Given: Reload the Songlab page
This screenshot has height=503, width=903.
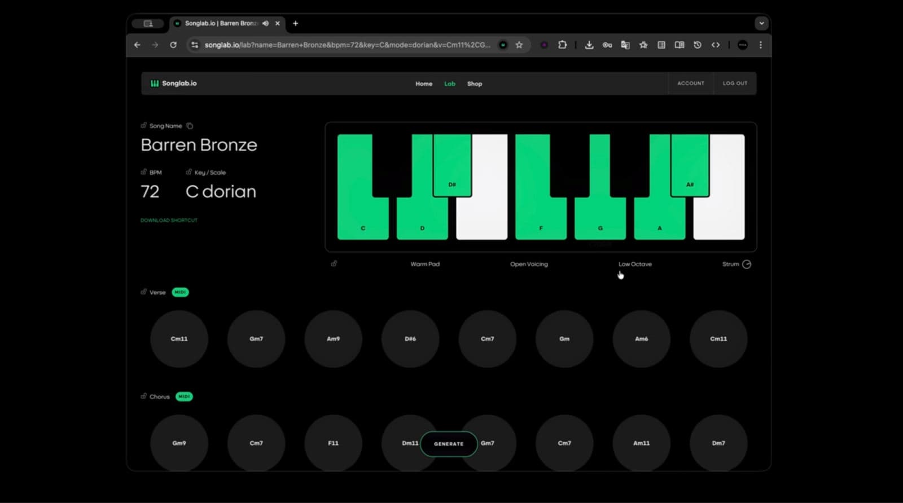Looking at the screenshot, I should tap(173, 45).
